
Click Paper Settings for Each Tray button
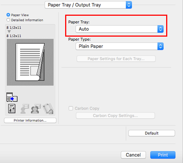coord(116,59)
